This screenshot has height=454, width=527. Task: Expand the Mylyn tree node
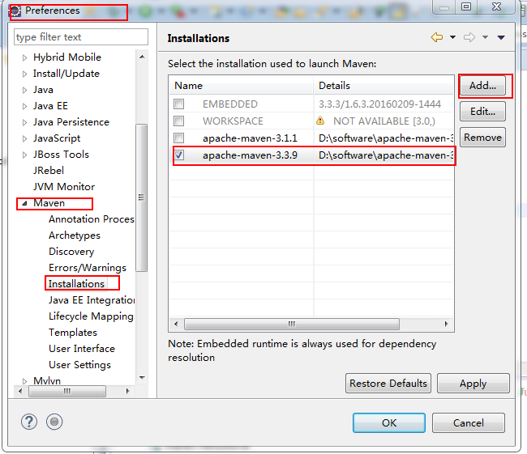tap(24, 381)
